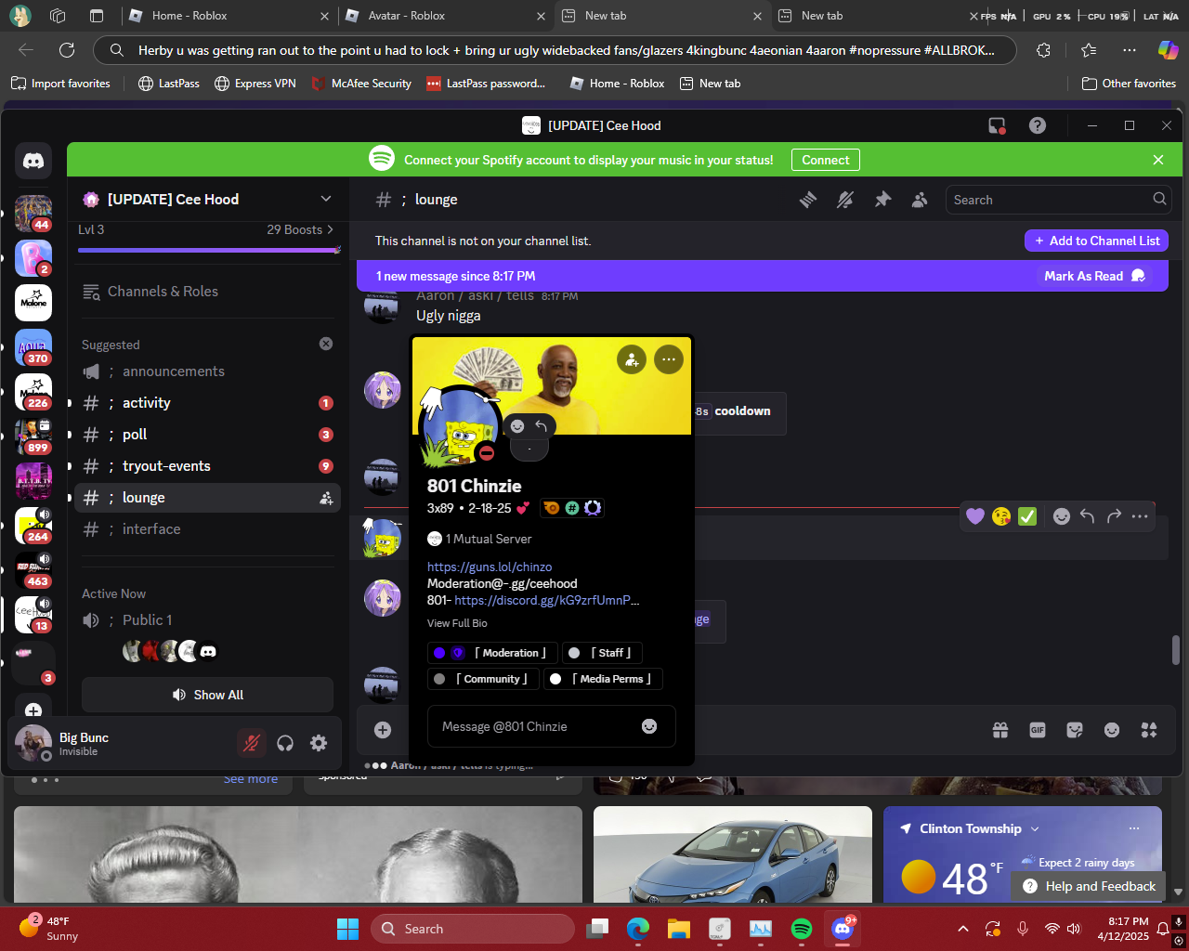This screenshot has width=1189, height=951.
Task: Open Discord Help question mark icon
Action: coord(1038,125)
